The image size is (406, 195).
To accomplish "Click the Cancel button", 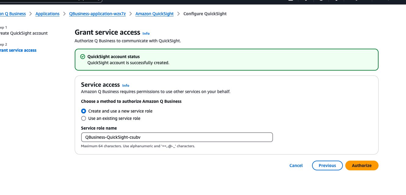I will click(296, 165).
